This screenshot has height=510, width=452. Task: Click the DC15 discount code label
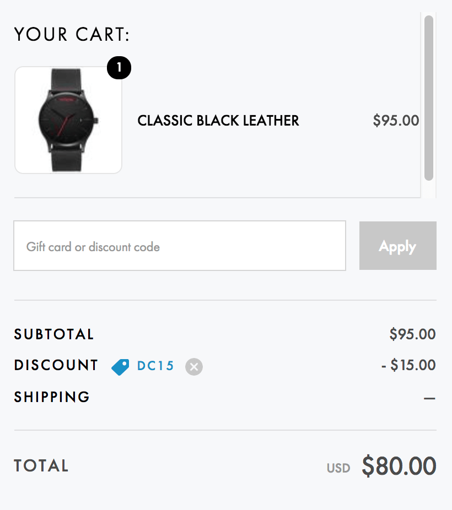[x=155, y=366]
